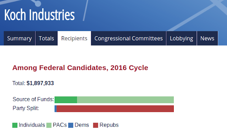Viewport: 227px width, 134px height.
Task: Click the small blue Democrats bar segment
Action: pyautogui.click(x=56, y=109)
